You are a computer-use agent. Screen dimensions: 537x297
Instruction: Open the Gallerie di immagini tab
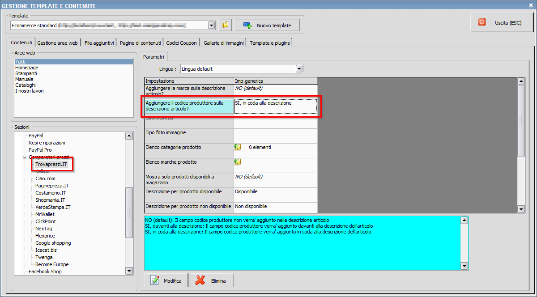point(223,43)
